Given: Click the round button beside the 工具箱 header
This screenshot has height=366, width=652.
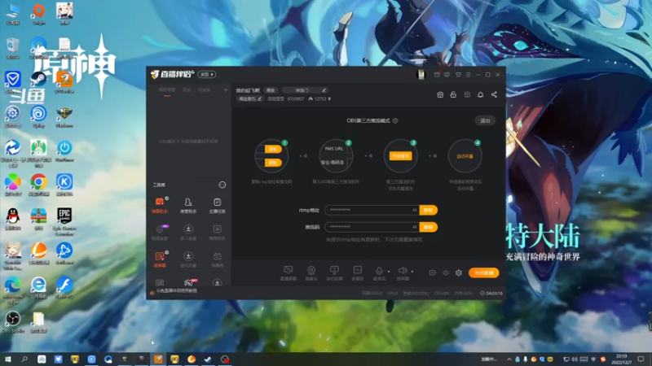Looking at the screenshot, I should coord(222,185).
